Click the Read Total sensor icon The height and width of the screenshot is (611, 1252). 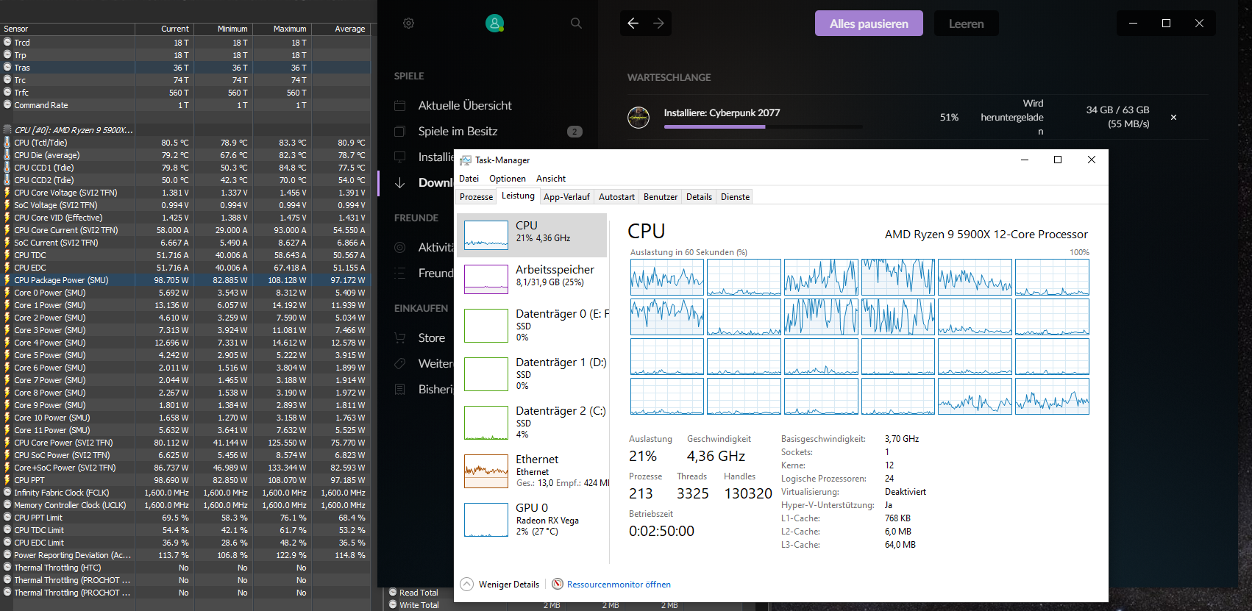393,593
